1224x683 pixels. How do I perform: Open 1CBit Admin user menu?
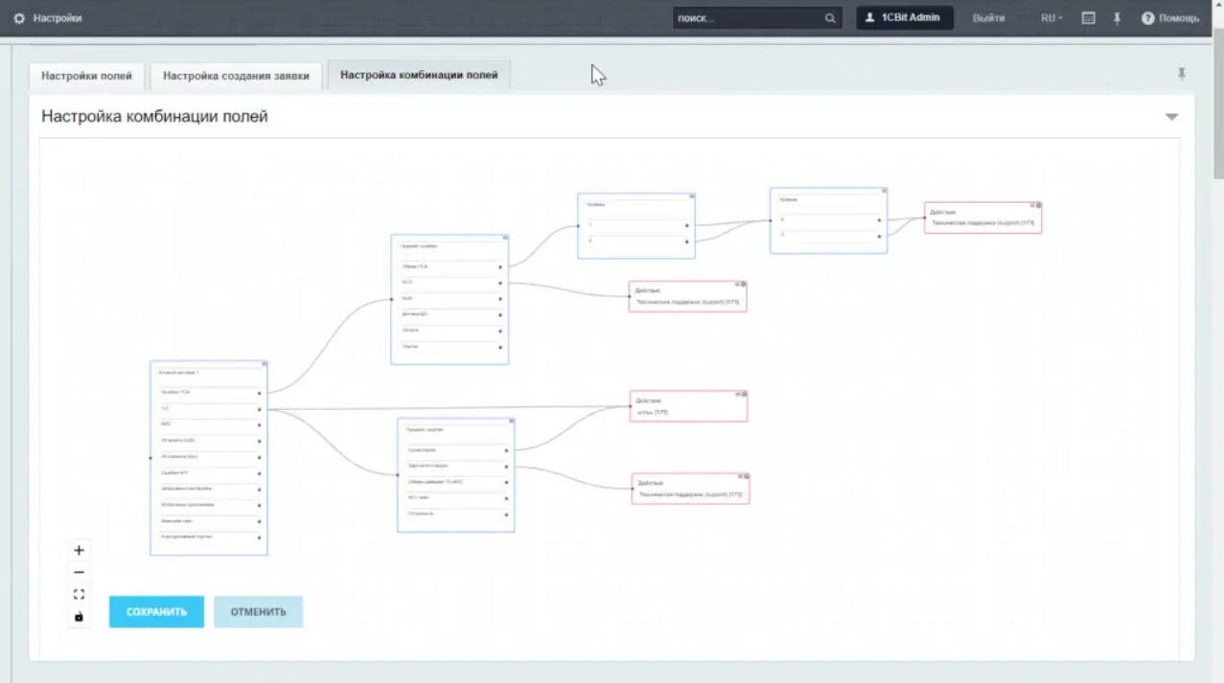point(904,18)
